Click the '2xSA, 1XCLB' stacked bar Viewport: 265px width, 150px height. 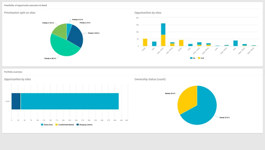pyautogui.click(x=199, y=44)
